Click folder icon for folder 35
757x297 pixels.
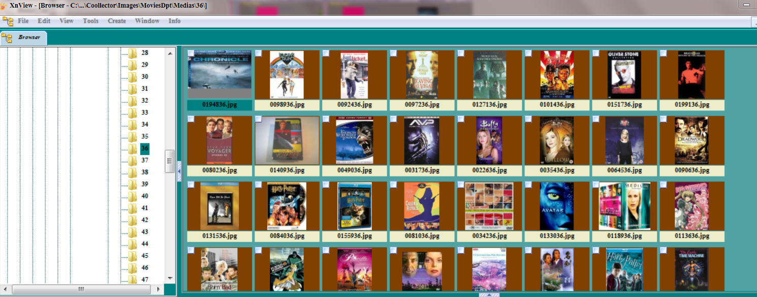coord(133,136)
